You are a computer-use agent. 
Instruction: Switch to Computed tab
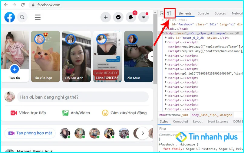pyautogui.click(x=180, y=122)
